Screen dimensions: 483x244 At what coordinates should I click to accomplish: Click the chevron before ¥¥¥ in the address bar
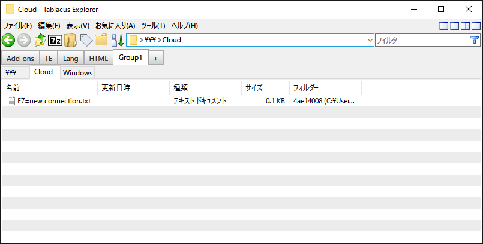[x=141, y=40]
